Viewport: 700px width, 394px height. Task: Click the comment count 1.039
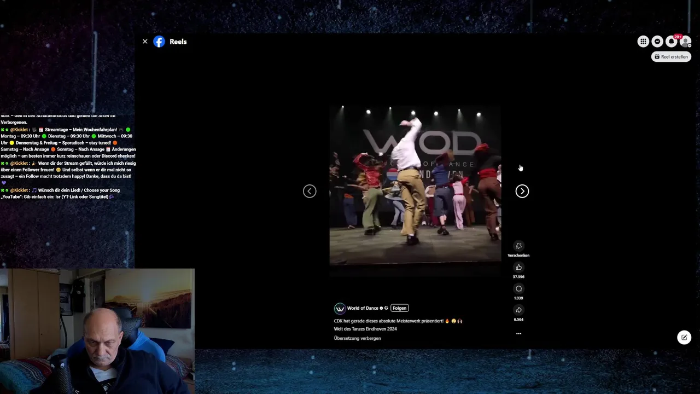coord(518,298)
